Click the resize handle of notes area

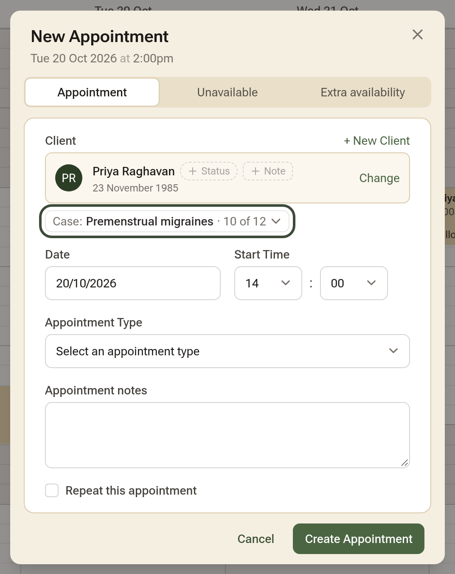click(405, 463)
